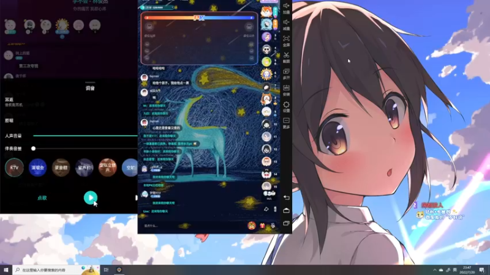Click the left PK team seat icon
This screenshot has height=275, width=490.
point(149,27)
